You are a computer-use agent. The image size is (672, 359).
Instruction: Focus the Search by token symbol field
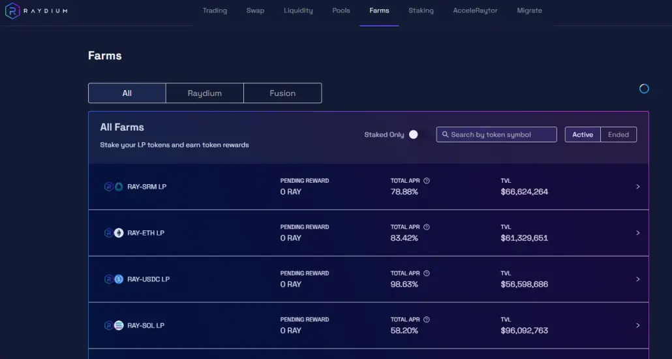point(496,134)
